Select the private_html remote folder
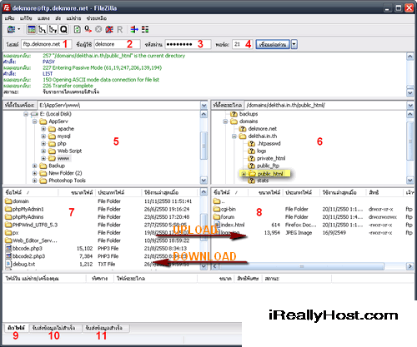Viewport: 417px width, 347px height. point(271,158)
